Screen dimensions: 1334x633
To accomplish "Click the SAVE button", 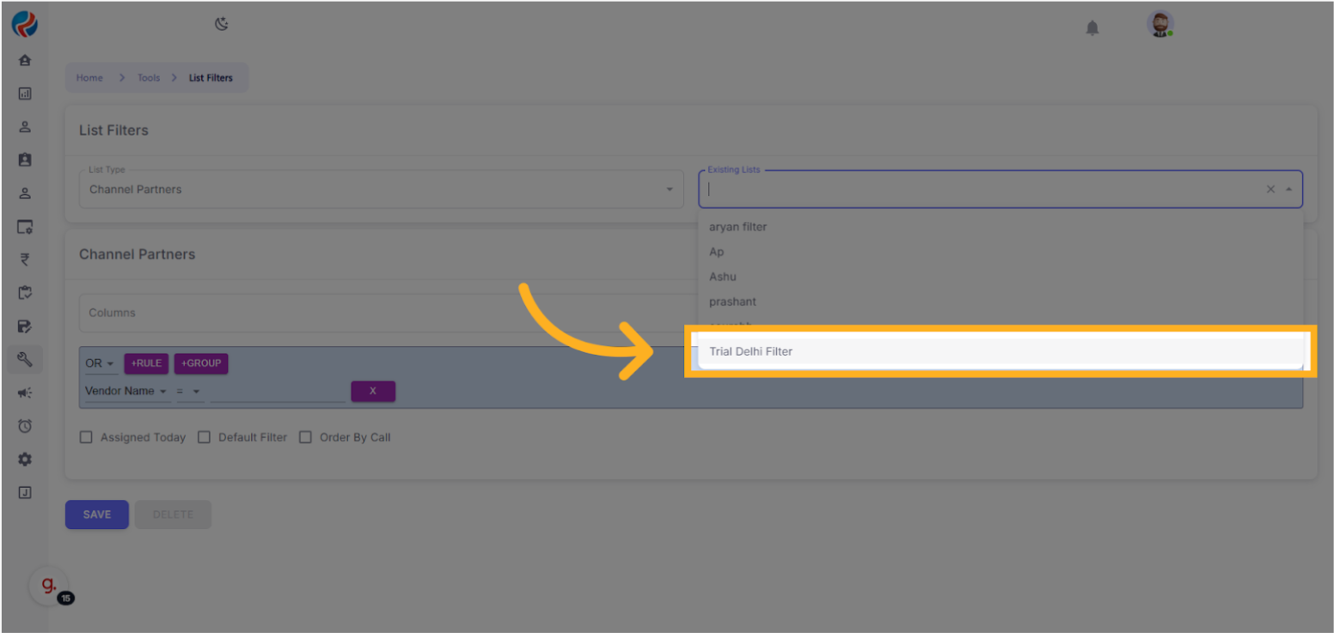I will [x=97, y=514].
